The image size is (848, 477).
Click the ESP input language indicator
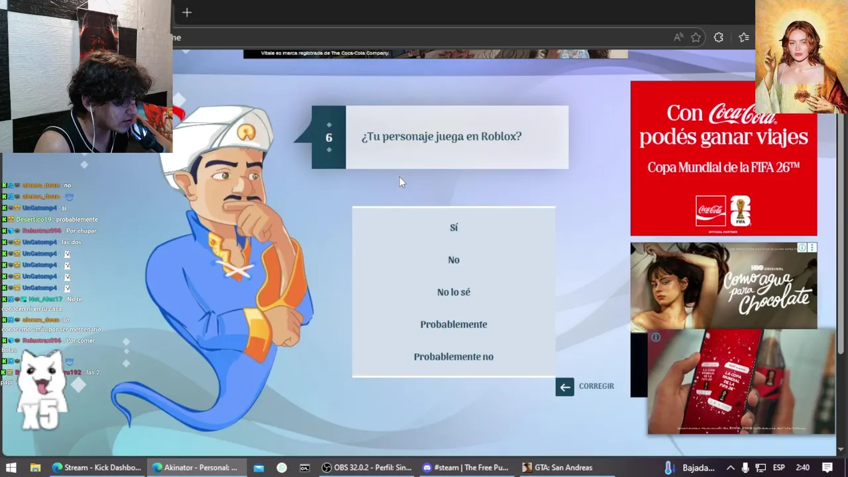click(x=780, y=467)
